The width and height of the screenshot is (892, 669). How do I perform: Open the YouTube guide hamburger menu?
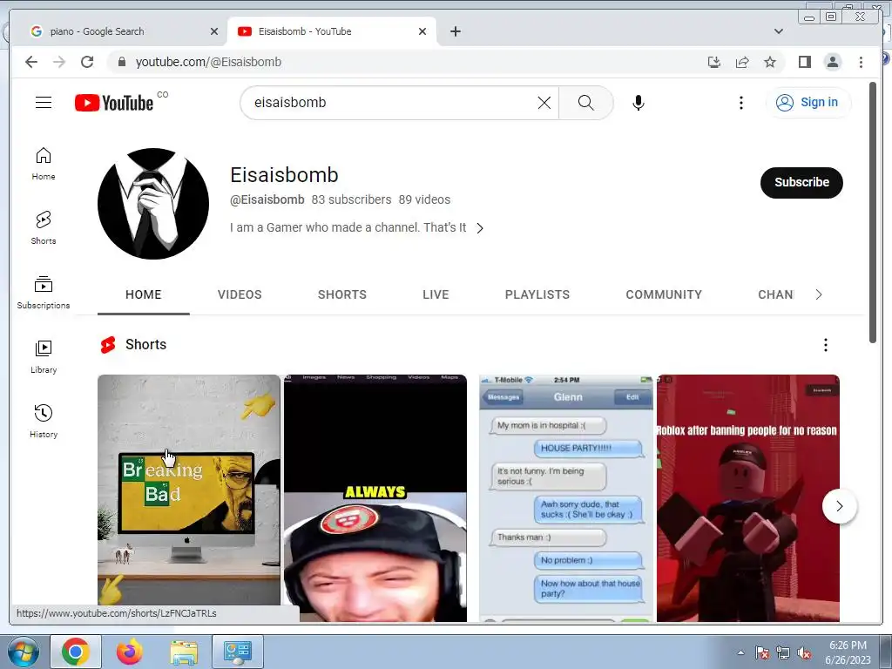(44, 103)
